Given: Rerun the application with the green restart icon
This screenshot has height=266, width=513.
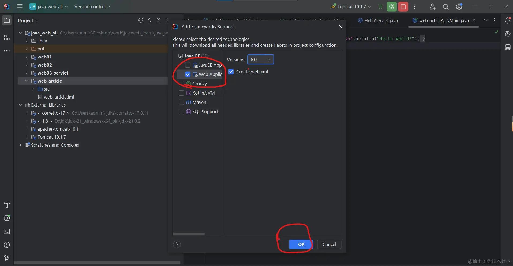Looking at the screenshot, I should (x=391, y=7).
